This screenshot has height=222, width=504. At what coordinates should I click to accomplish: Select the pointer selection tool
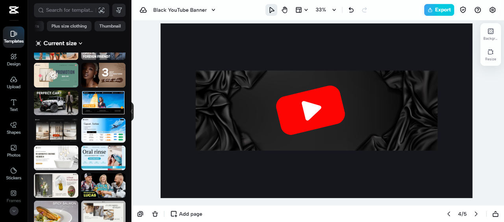pos(271,10)
